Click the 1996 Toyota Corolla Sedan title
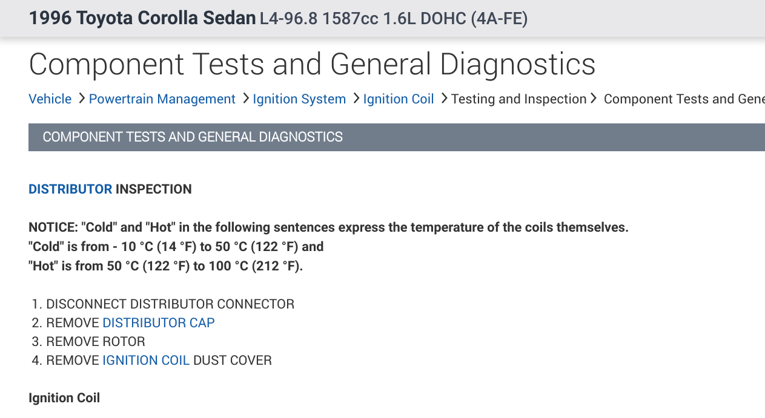The image size is (765, 418). 142,19
